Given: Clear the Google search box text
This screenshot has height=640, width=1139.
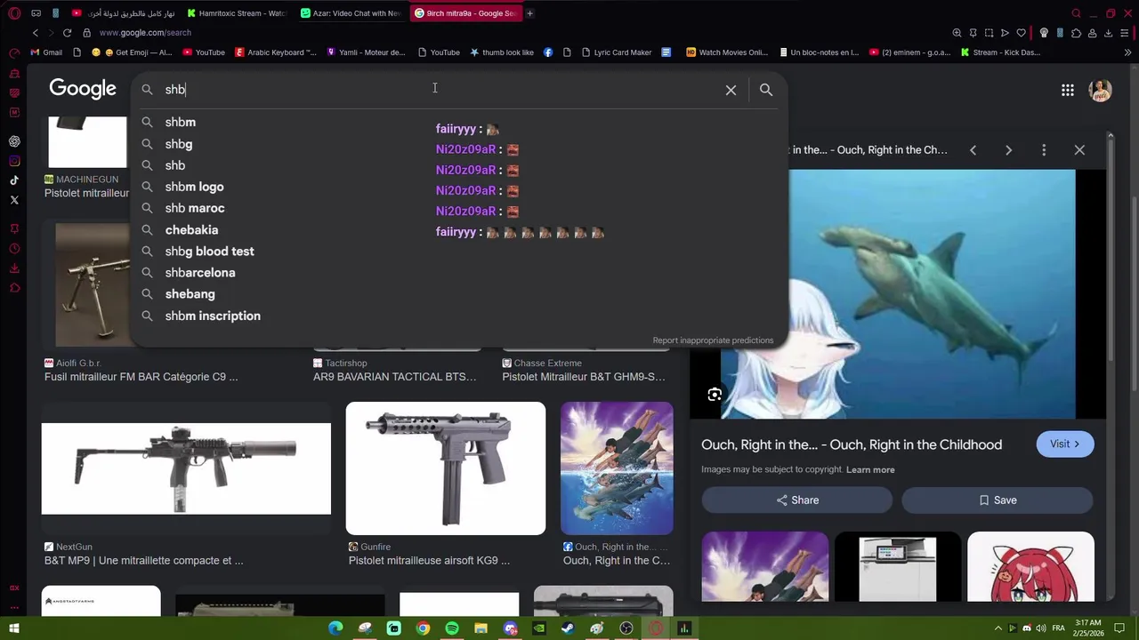Looking at the screenshot, I should click(x=731, y=90).
